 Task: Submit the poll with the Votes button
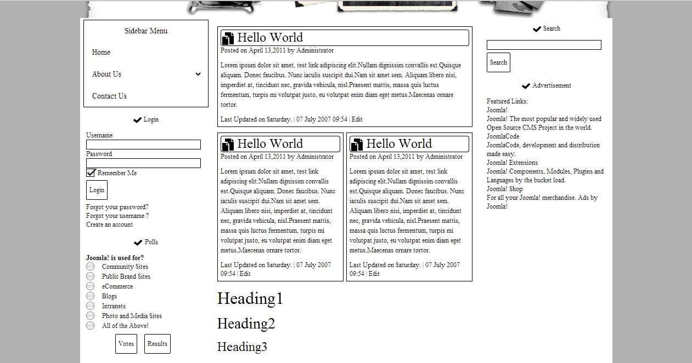coord(126,344)
